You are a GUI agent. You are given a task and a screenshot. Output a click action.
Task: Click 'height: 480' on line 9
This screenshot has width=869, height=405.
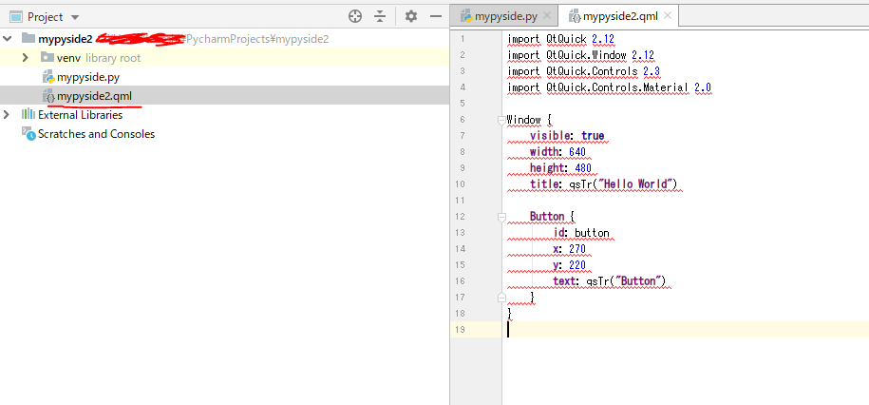[561, 168]
